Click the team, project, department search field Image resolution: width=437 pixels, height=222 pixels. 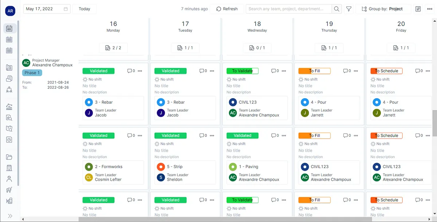[288, 9]
